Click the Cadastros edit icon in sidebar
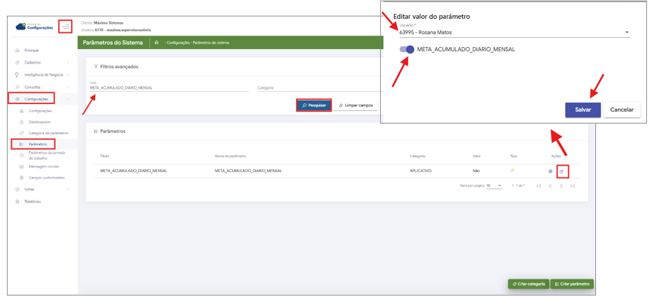Image resolution: width=652 pixels, height=303 pixels. click(17, 62)
